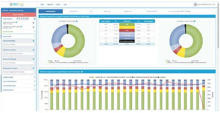Open the Requested Procedure dropdown field

(19, 72)
